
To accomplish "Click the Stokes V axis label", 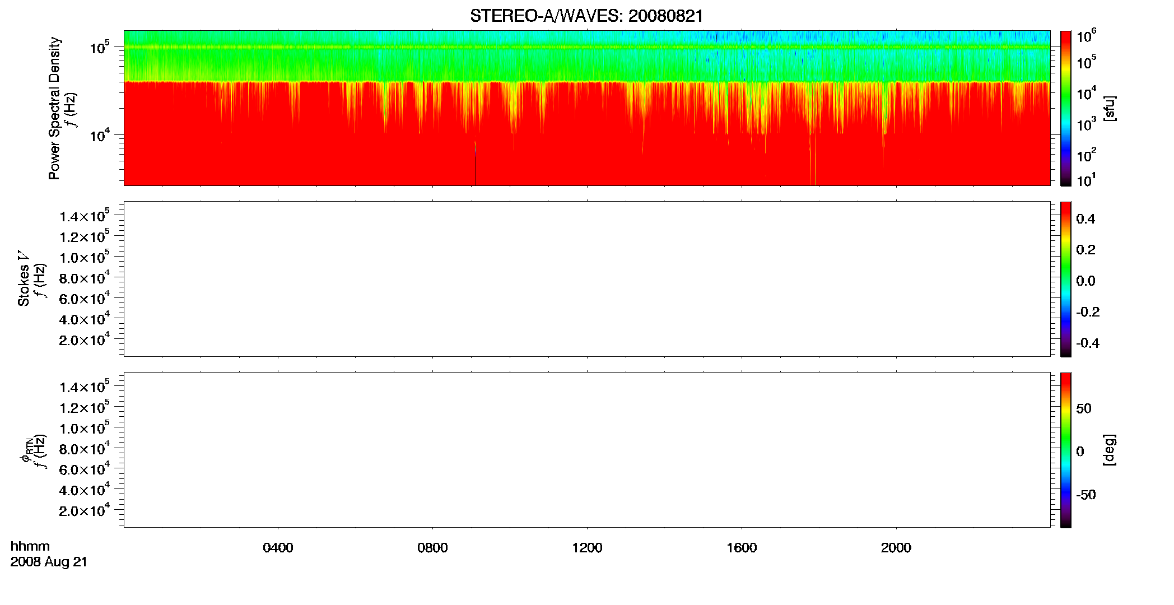I will (x=24, y=278).
